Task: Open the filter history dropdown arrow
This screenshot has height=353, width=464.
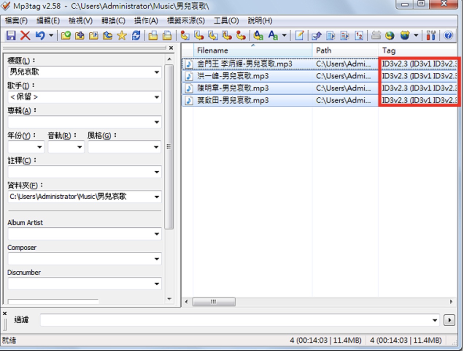Action: [x=435, y=320]
